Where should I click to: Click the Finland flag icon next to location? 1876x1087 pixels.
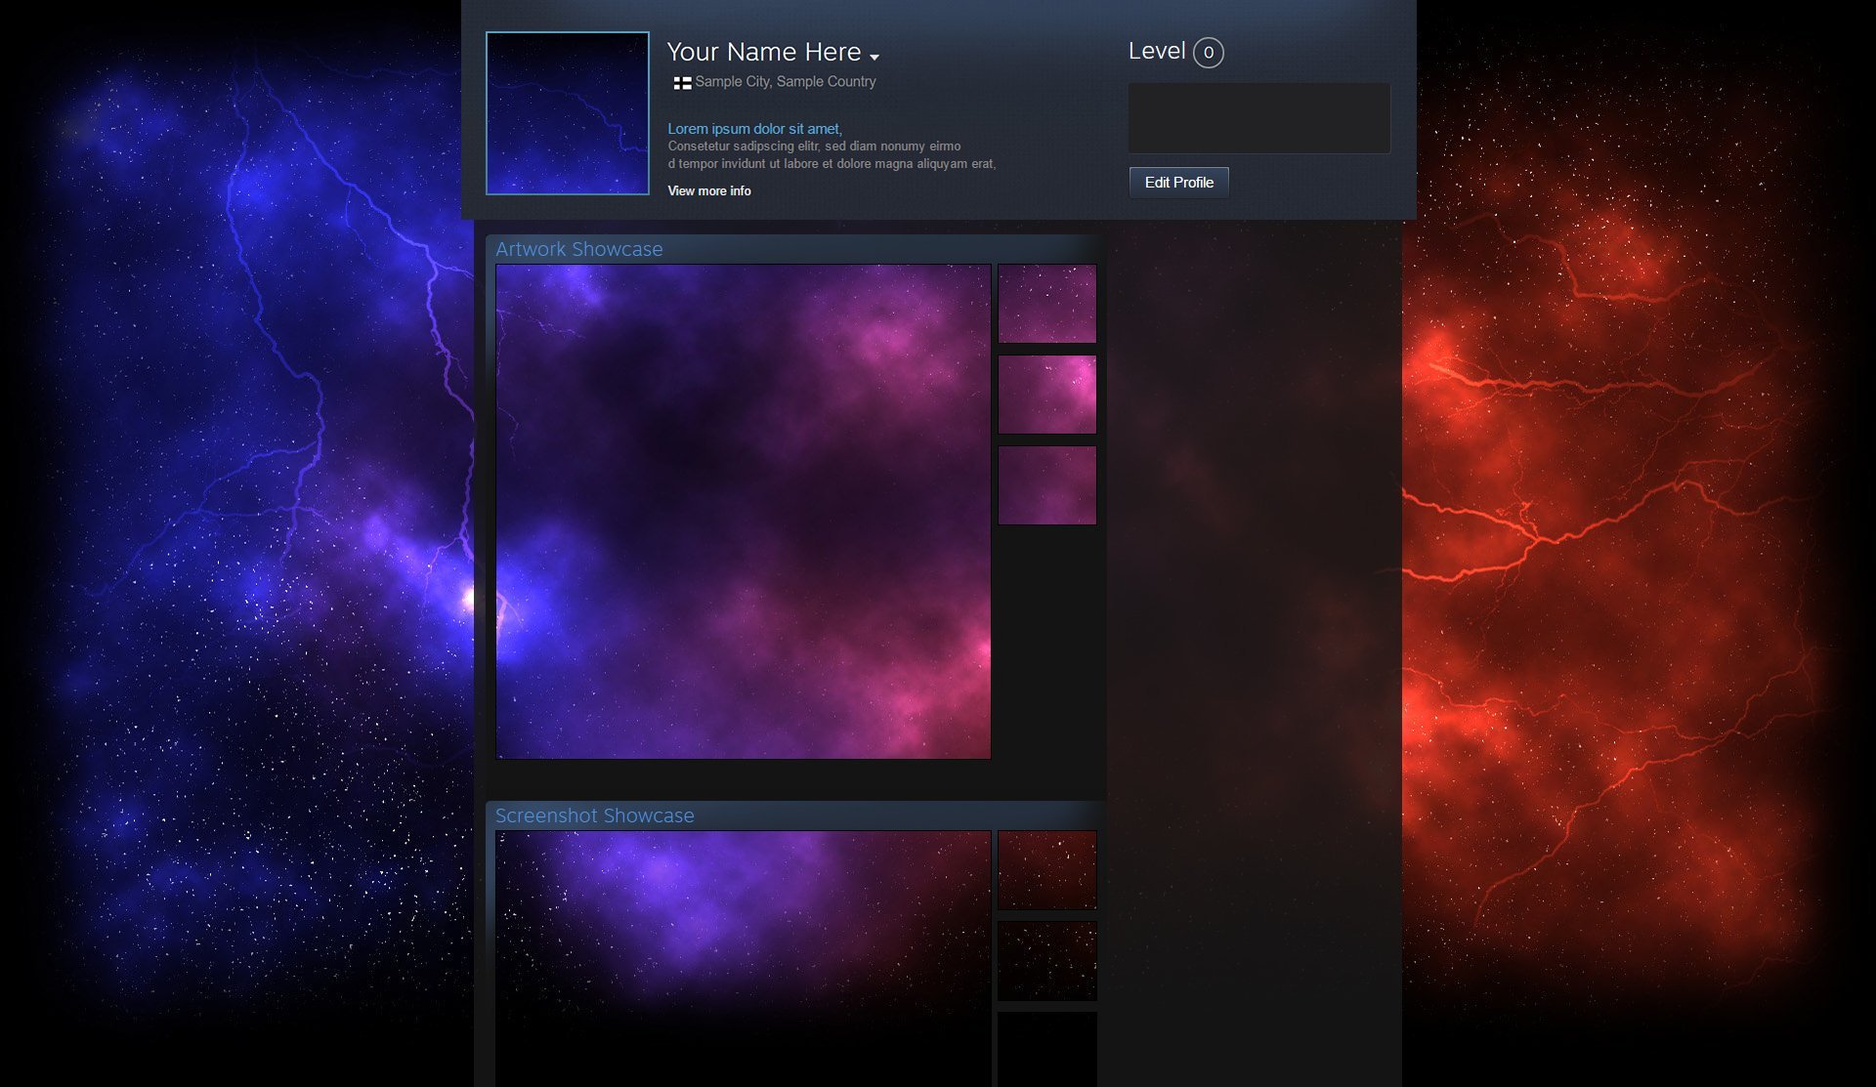pos(680,81)
